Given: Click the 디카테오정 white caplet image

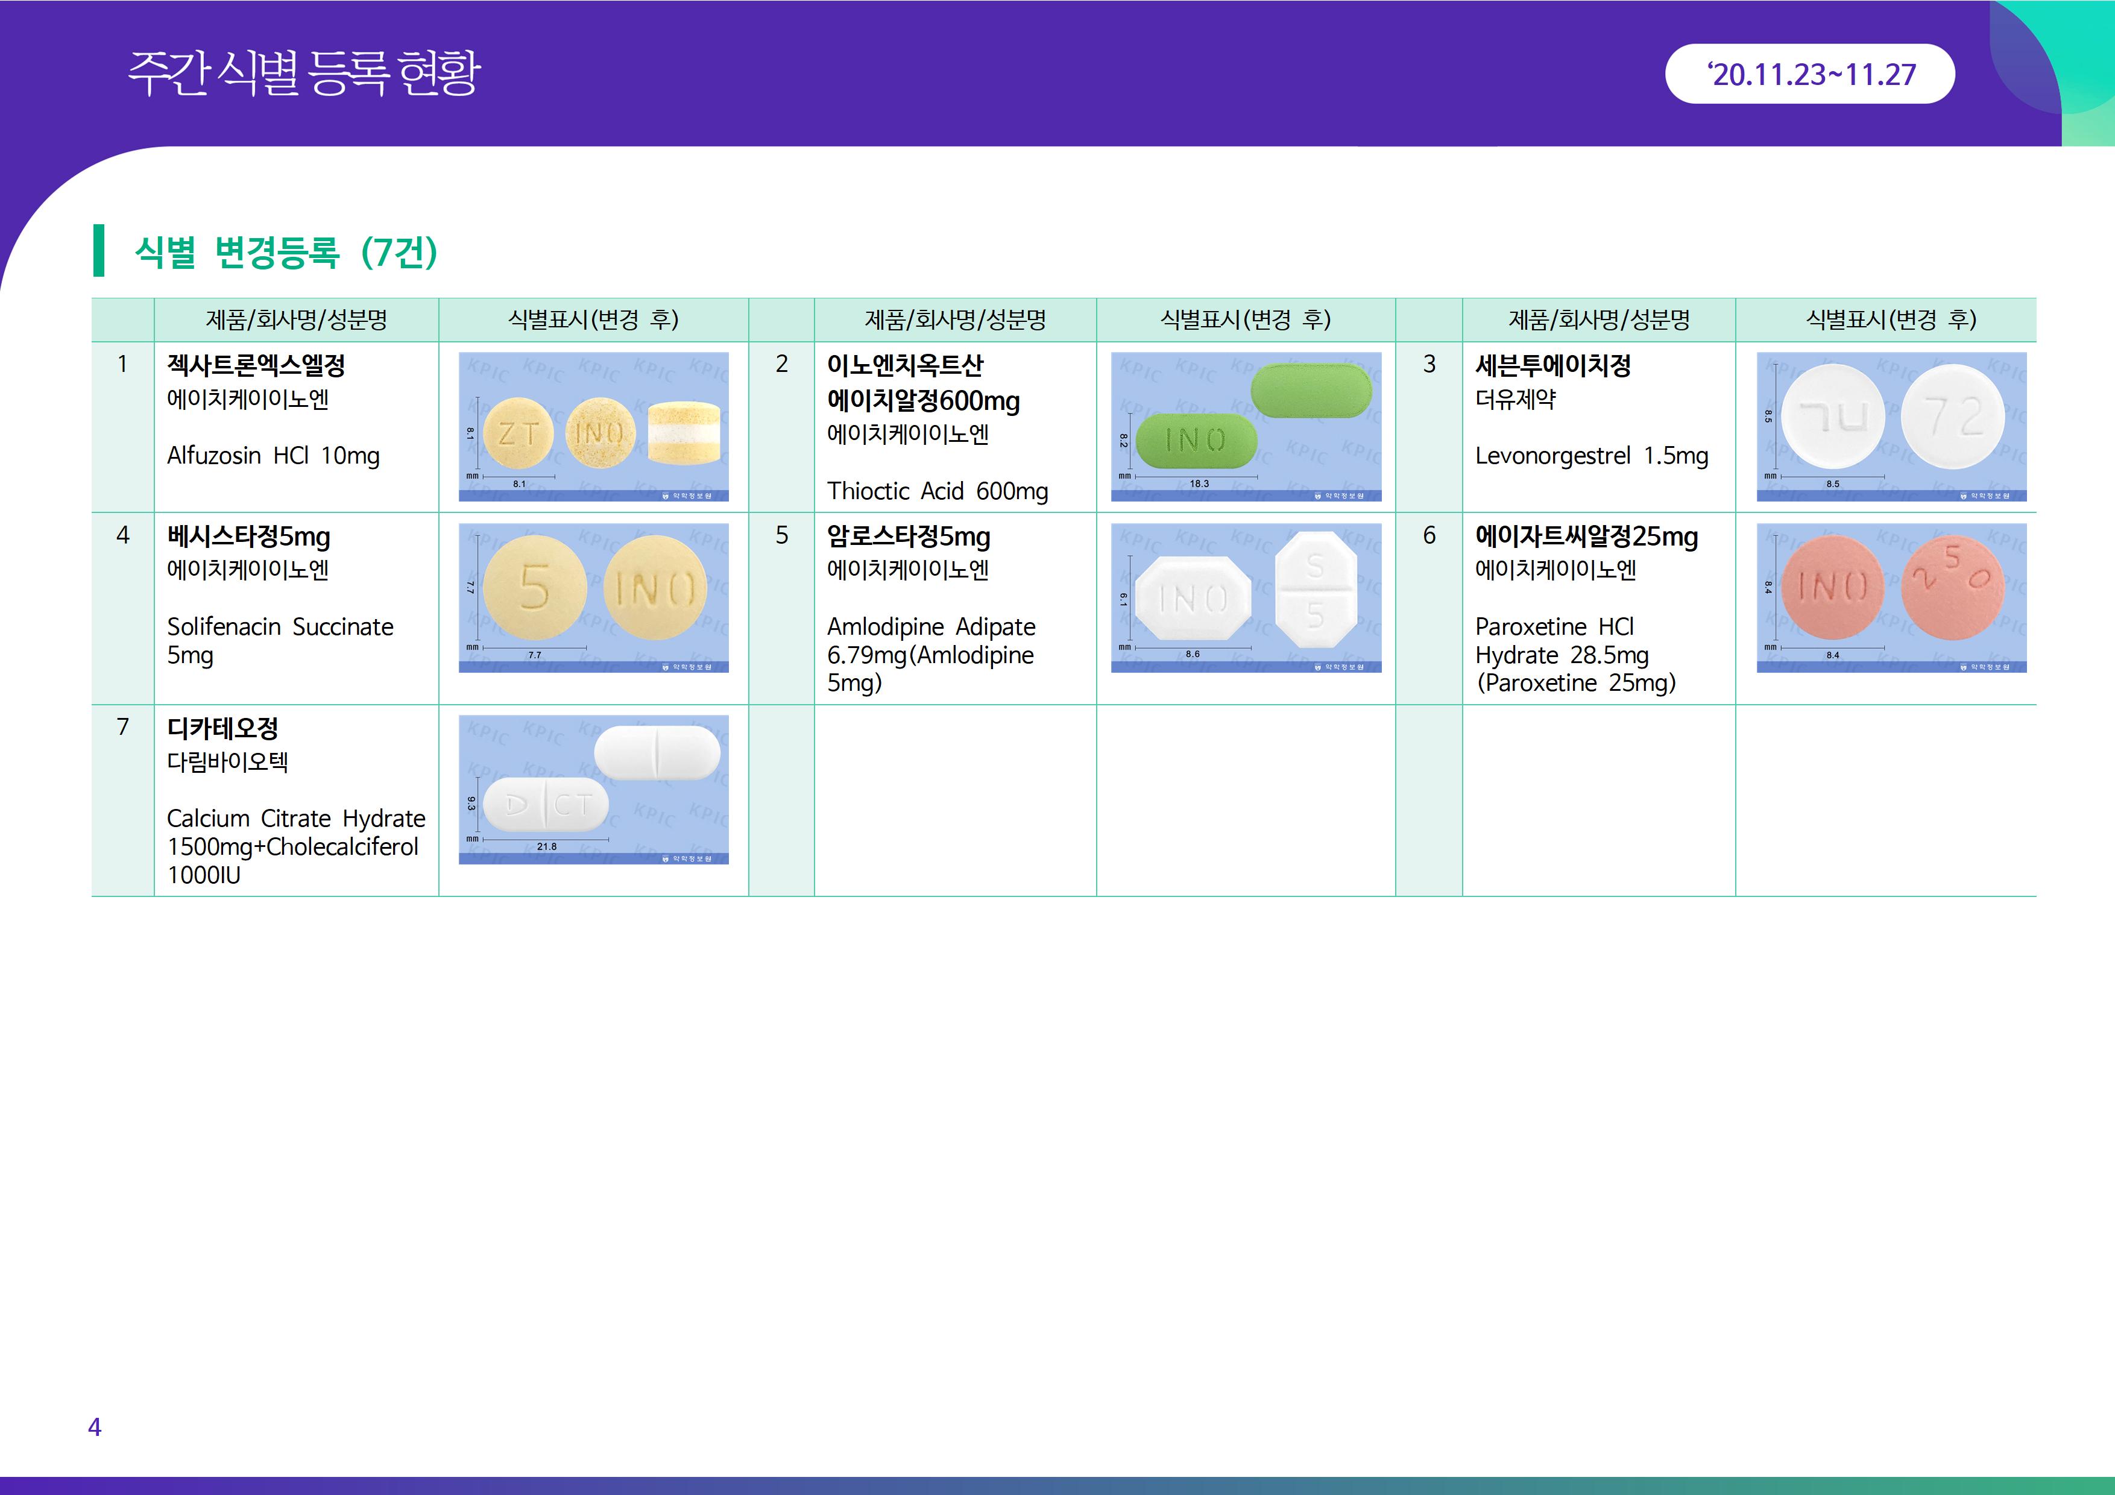Looking at the screenshot, I should [593, 790].
